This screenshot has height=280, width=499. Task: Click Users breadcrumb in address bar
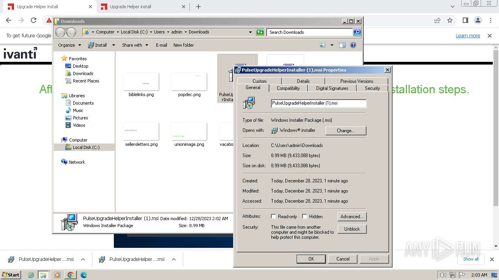point(159,32)
